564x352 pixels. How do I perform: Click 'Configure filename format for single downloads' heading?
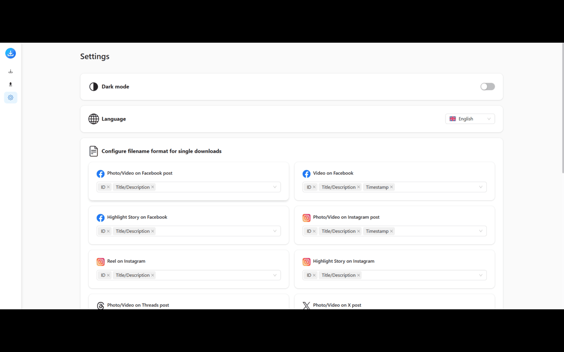coord(162,151)
